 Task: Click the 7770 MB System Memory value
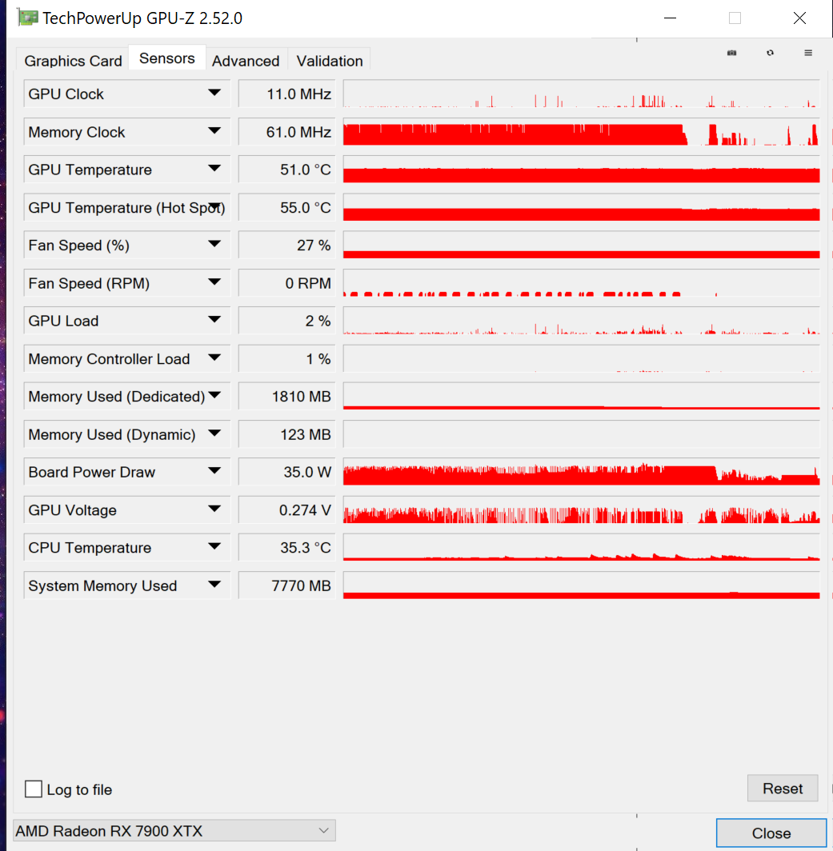pos(286,585)
